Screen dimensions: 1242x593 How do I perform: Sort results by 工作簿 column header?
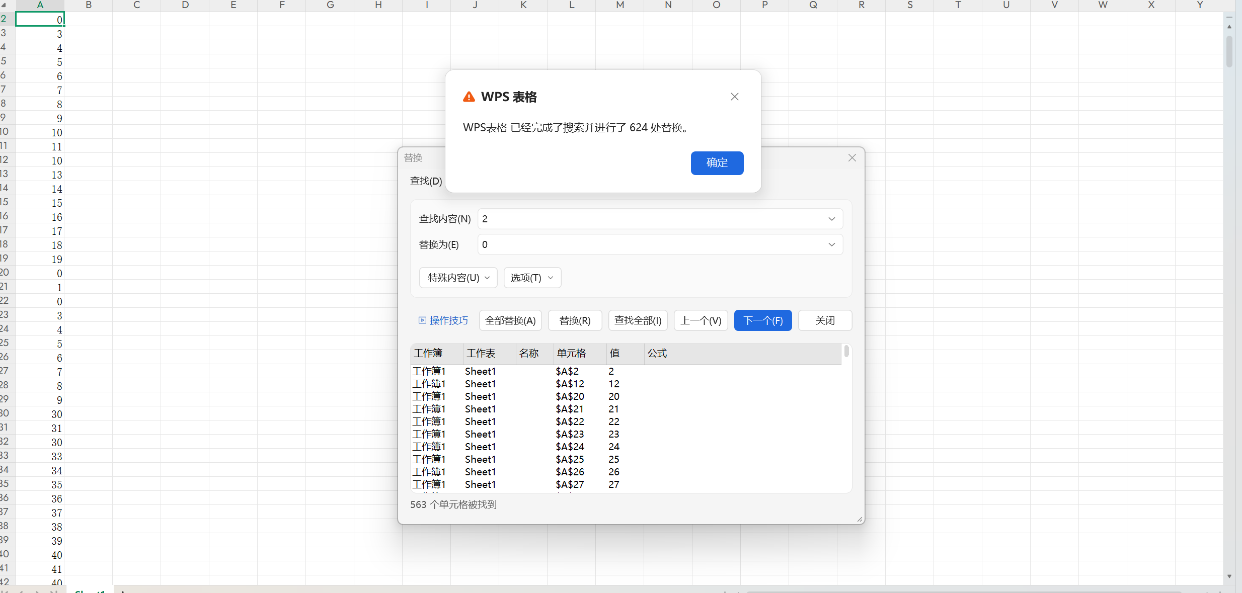tap(436, 354)
